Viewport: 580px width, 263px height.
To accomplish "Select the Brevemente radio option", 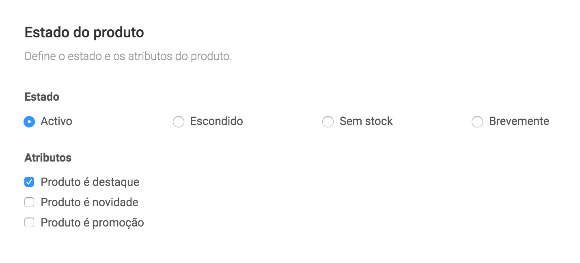I will 477,121.
